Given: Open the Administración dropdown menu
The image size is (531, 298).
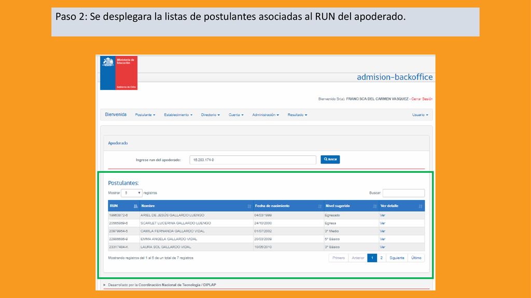Looking at the screenshot, I should (x=265, y=115).
